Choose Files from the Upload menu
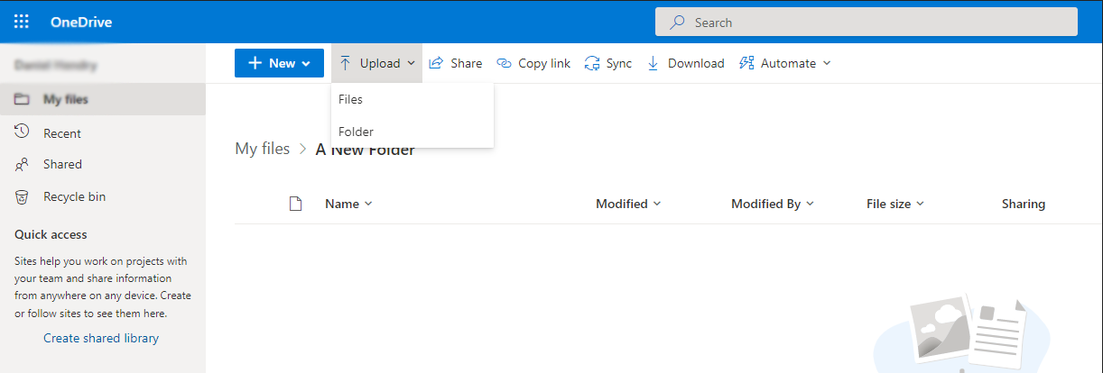The width and height of the screenshot is (1103, 373). tap(412, 99)
